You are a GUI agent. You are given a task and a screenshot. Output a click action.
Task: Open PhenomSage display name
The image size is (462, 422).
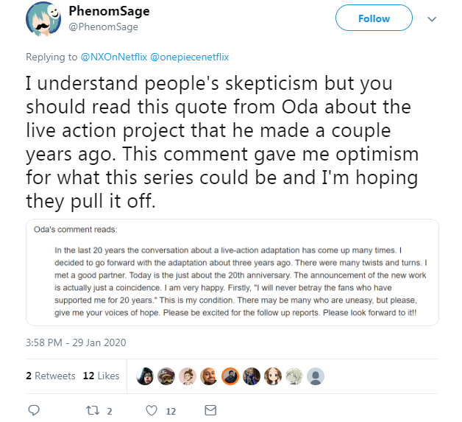[x=109, y=11]
